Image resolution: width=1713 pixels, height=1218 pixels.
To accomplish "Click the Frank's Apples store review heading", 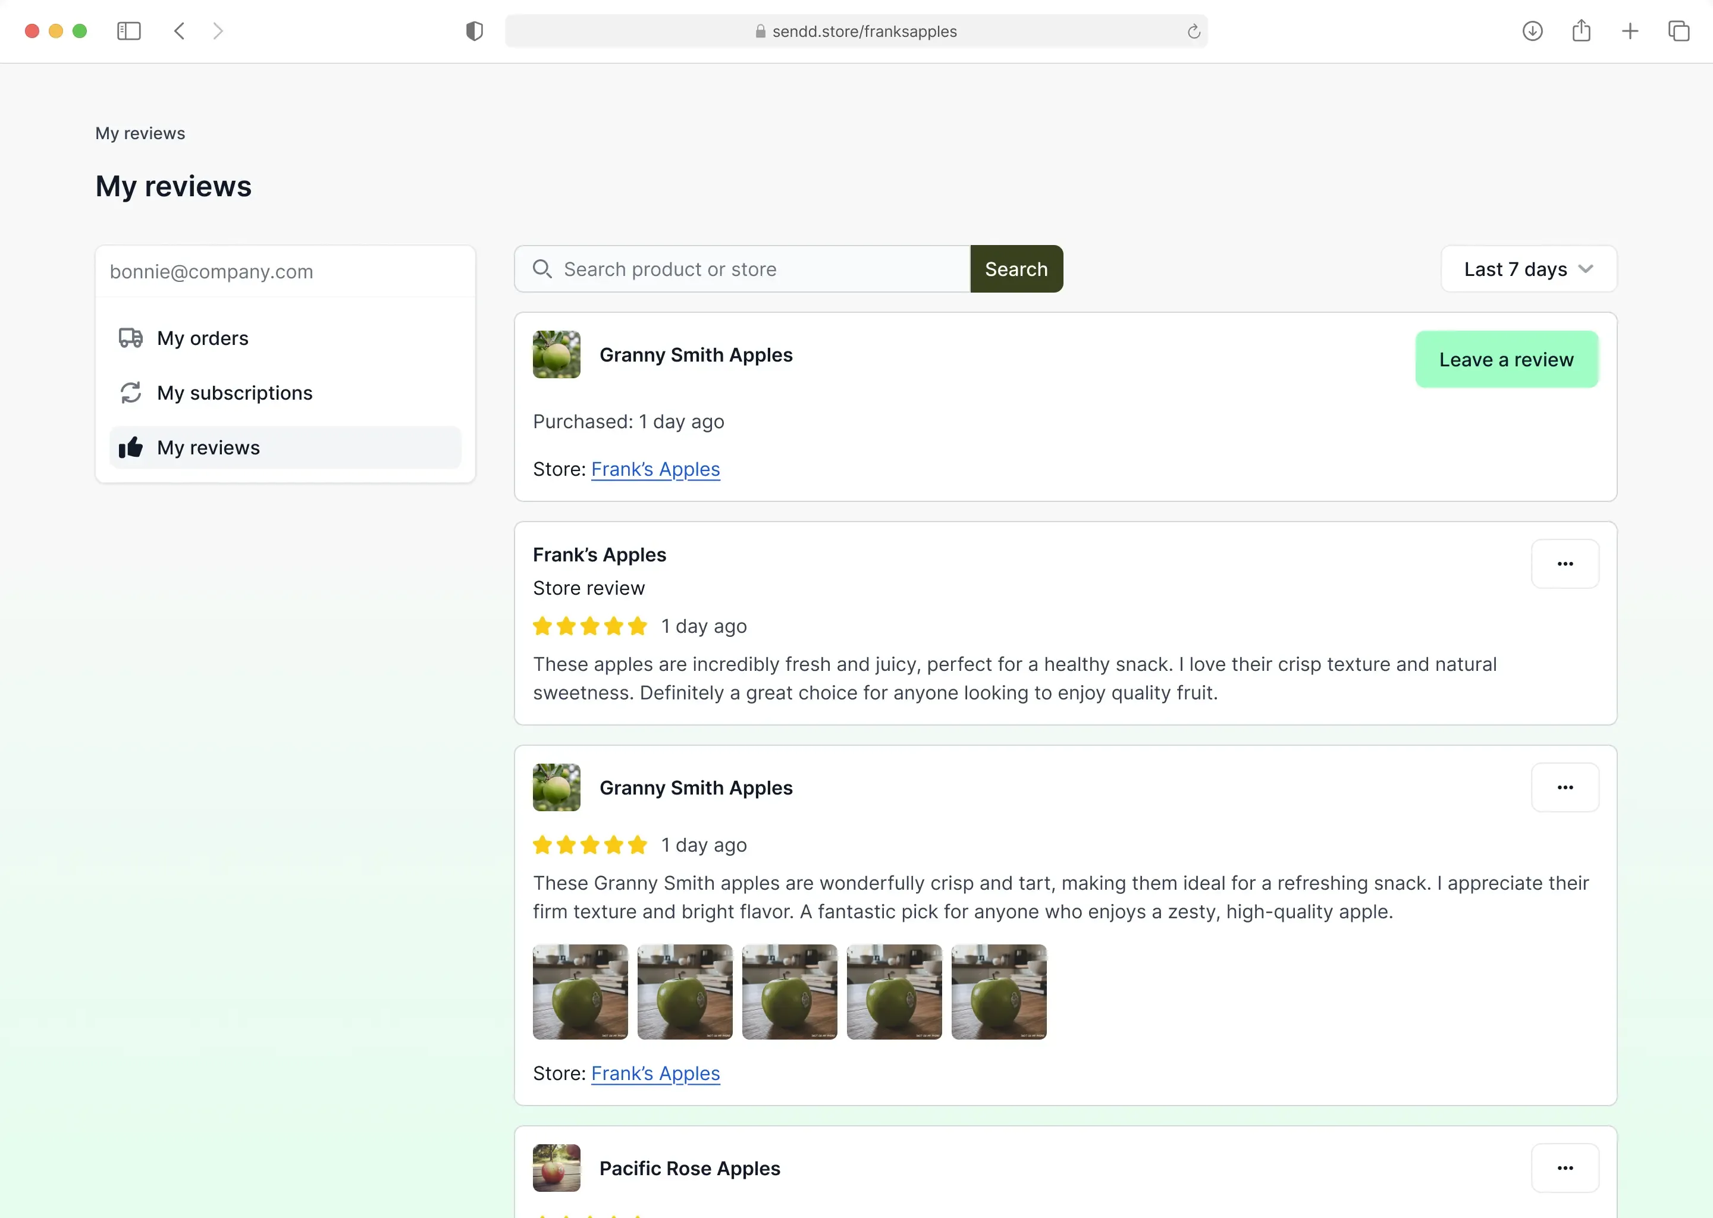I will pyautogui.click(x=599, y=554).
